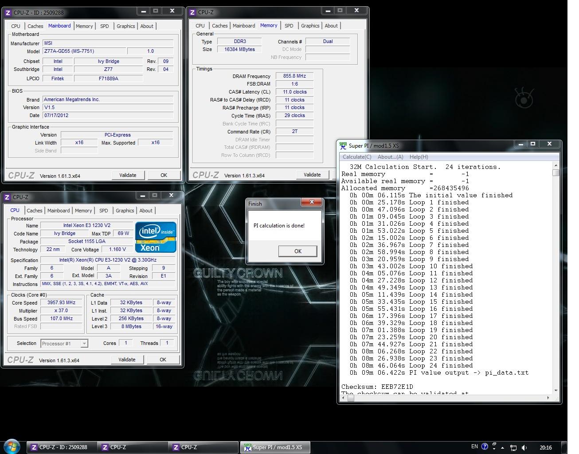Open the volume speaker tray icon
Screen dimensions: 579x454
click(524, 448)
